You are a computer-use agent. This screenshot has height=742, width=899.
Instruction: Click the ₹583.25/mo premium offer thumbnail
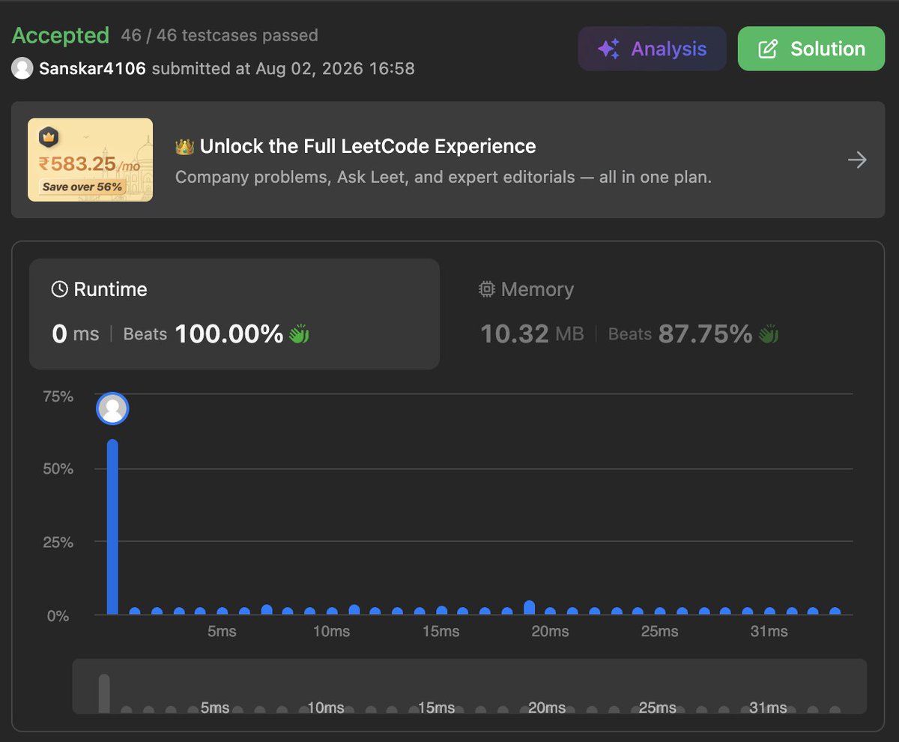pyautogui.click(x=91, y=160)
